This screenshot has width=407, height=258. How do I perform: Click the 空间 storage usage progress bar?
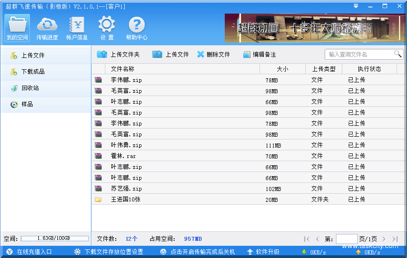(x=55, y=239)
